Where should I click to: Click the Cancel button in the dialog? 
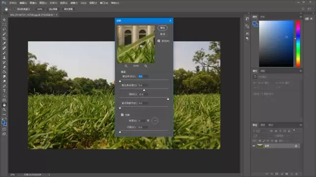click(x=162, y=34)
